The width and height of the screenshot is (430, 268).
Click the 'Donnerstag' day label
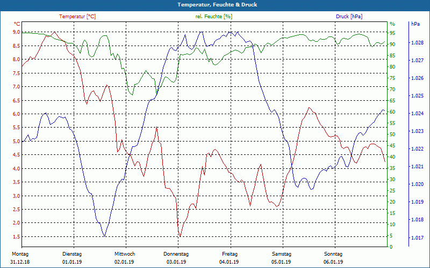coord(176,254)
